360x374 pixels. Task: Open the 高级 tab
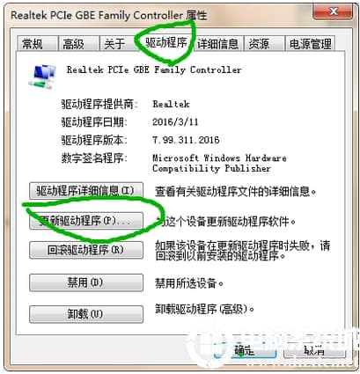point(78,44)
